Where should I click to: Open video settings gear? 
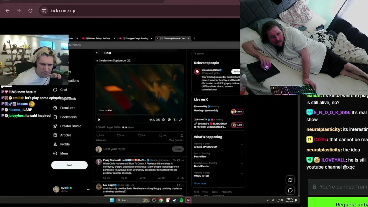click(x=169, y=120)
